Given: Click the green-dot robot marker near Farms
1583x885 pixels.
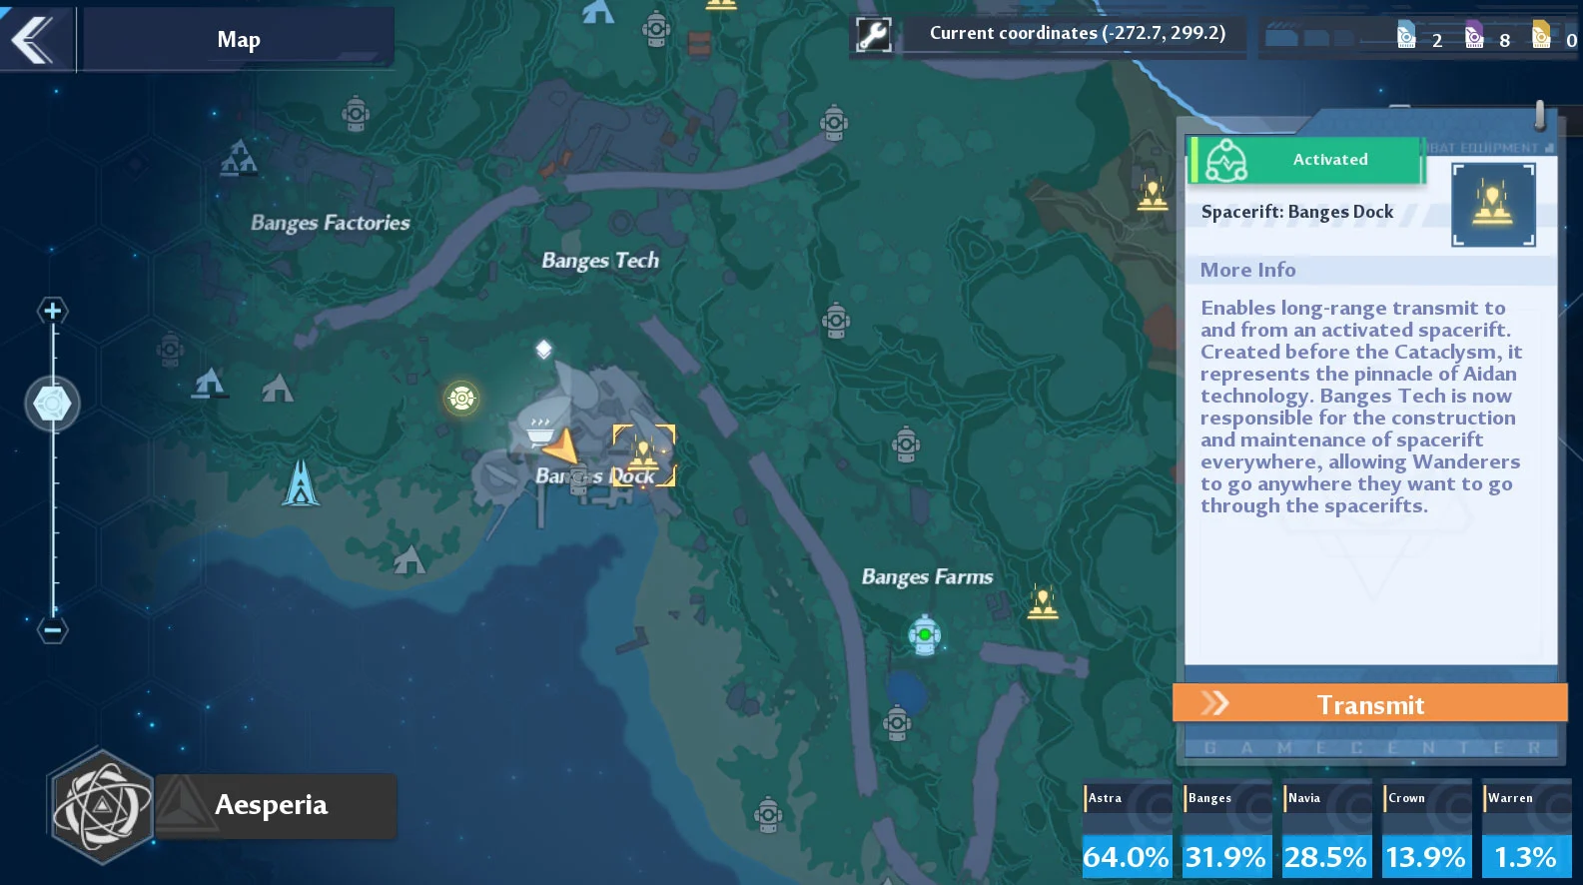Looking at the screenshot, I should click(x=925, y=635).
